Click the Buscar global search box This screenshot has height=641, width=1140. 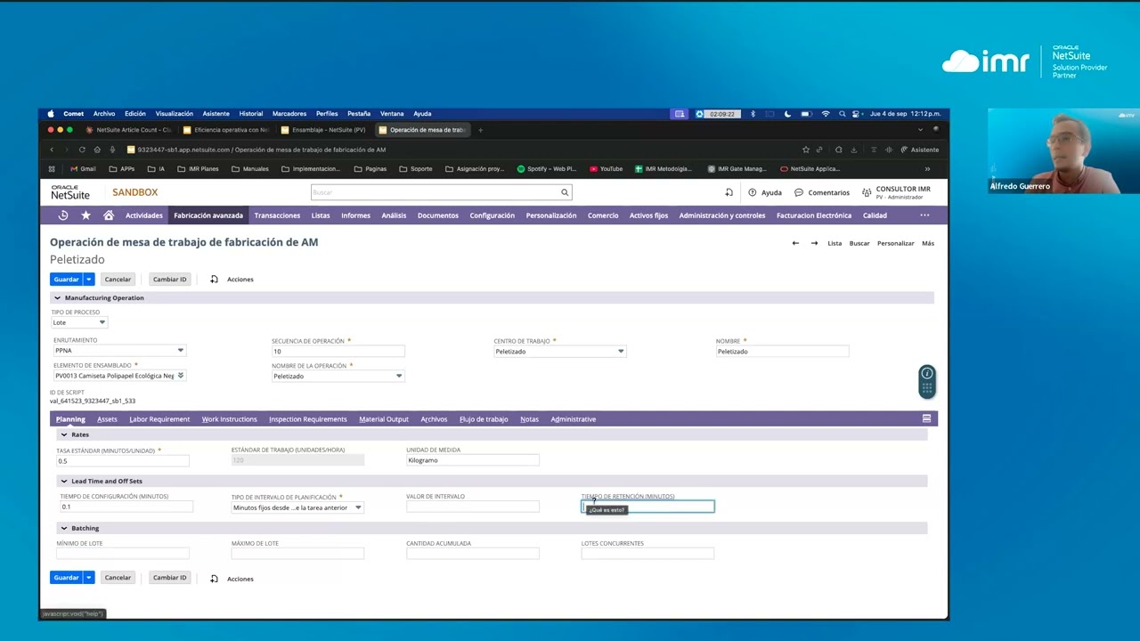[x=436, y=192]
